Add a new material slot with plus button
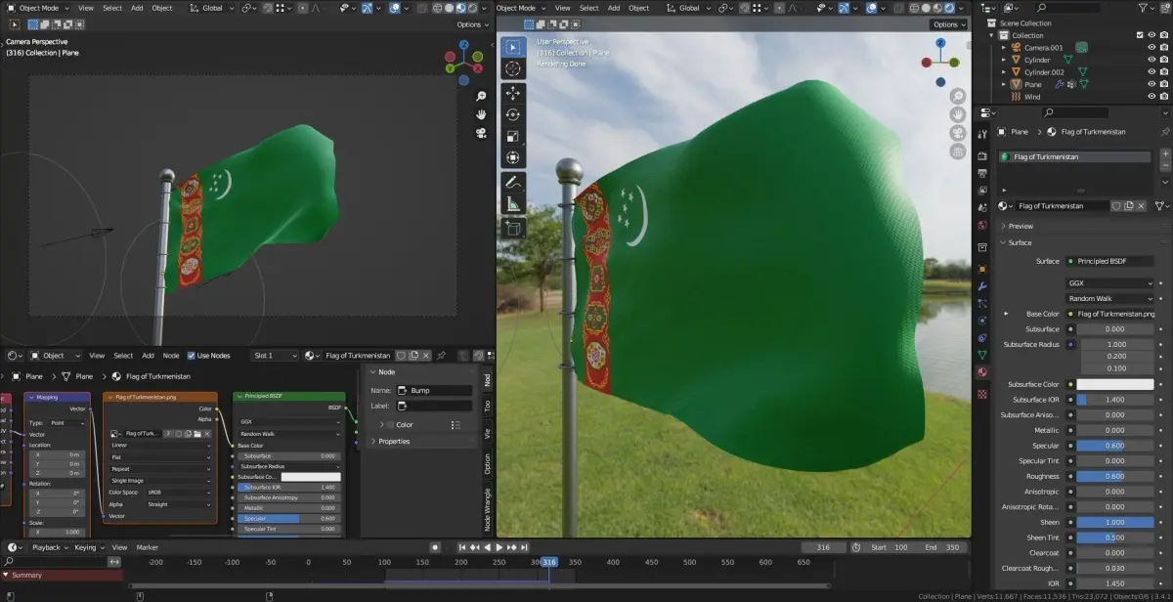Image resolution: width=1173 pixels, height=602 pixels. coord(1164,154)
